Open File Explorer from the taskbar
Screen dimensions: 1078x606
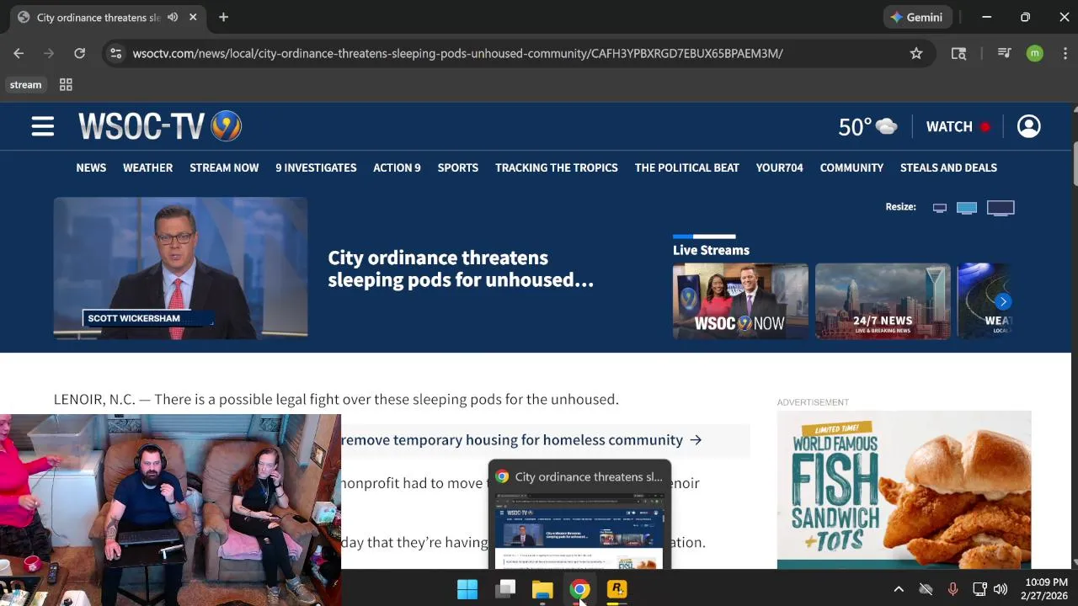542,589
